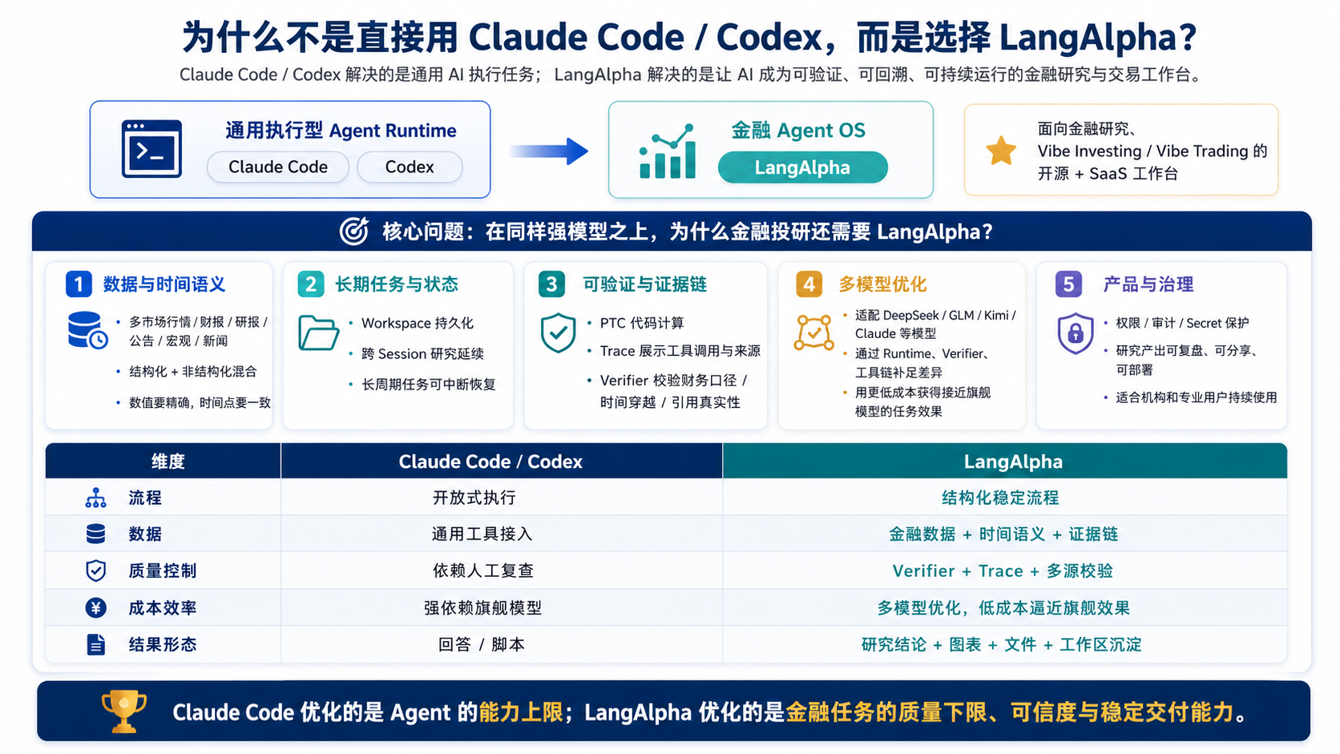This screenshot has height=754, width=1340.
Task: Click the document icon in 结果形态 row
Action: click(x=95, y=644)
